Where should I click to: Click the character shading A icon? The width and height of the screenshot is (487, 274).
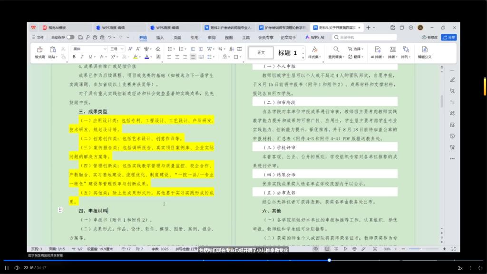point(158,57)
